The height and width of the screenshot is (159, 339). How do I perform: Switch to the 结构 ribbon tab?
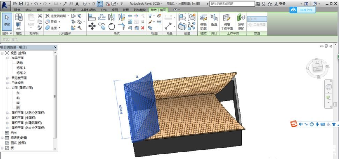click(28, 10)
